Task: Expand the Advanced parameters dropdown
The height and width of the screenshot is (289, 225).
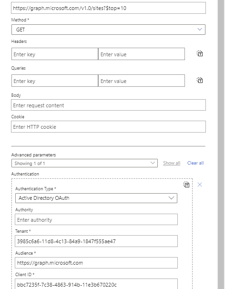Action: 84,163
